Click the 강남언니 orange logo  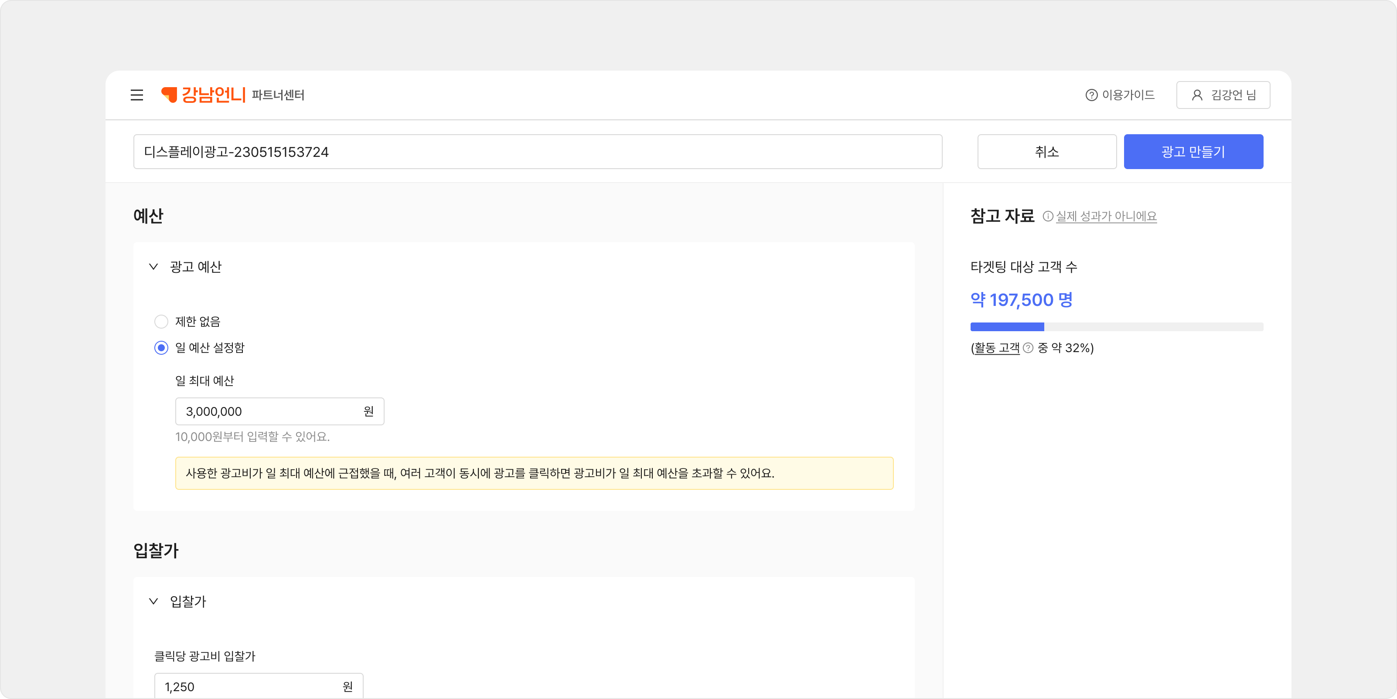(204, 95)
